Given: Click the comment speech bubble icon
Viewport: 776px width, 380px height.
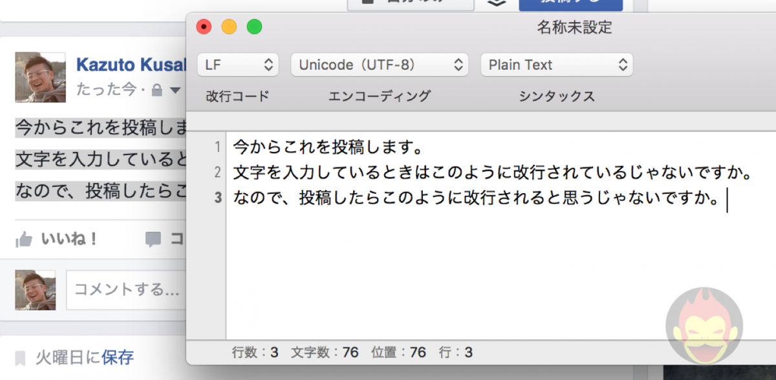Looking at the screenshot, I should click(x=153, y=240).
